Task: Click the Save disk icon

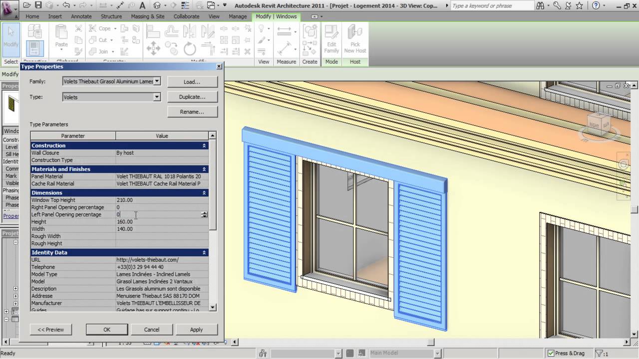Action: (x=38, y=5)
